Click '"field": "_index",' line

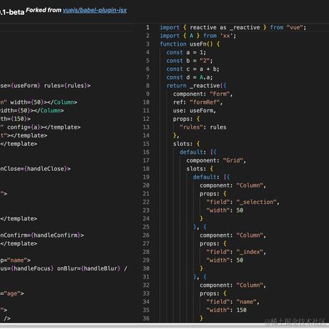pos(236,252)
